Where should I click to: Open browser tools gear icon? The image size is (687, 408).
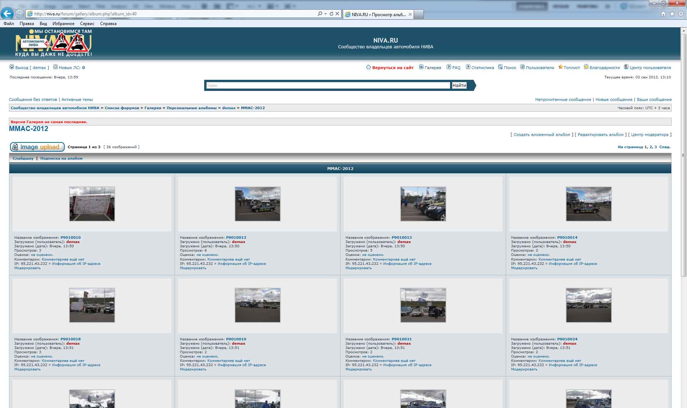[681, 14]
